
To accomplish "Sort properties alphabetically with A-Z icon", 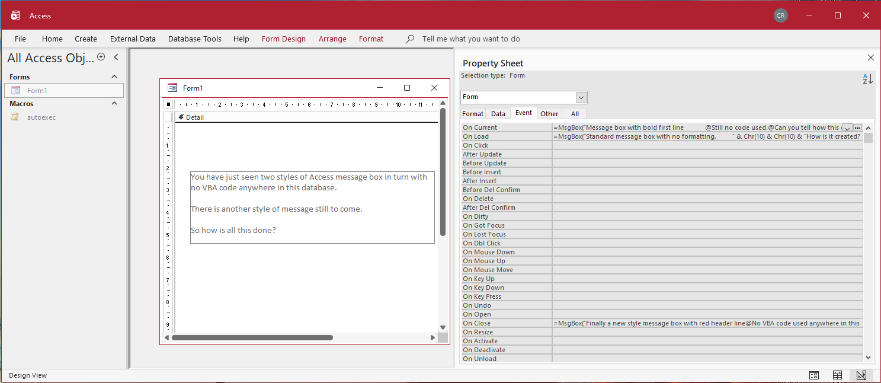I will pyautogui.click(x=867, y=79).
